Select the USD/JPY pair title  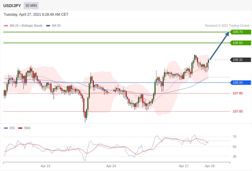pos(12,6)
